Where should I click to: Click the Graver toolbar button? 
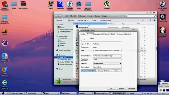coord(94,20)
